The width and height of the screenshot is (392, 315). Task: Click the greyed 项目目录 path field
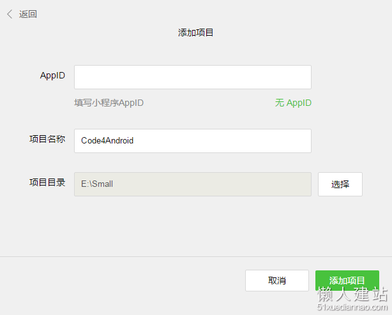point(193,184)
